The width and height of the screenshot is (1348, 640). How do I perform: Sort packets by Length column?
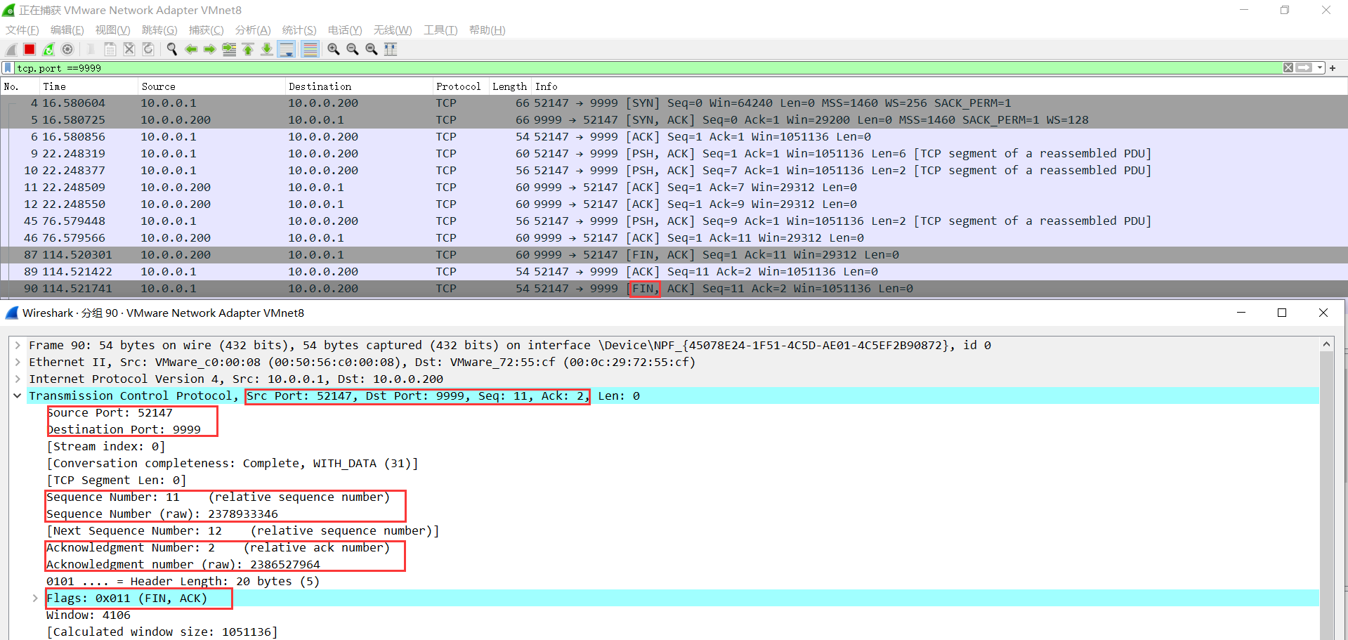tap(510, 86)
